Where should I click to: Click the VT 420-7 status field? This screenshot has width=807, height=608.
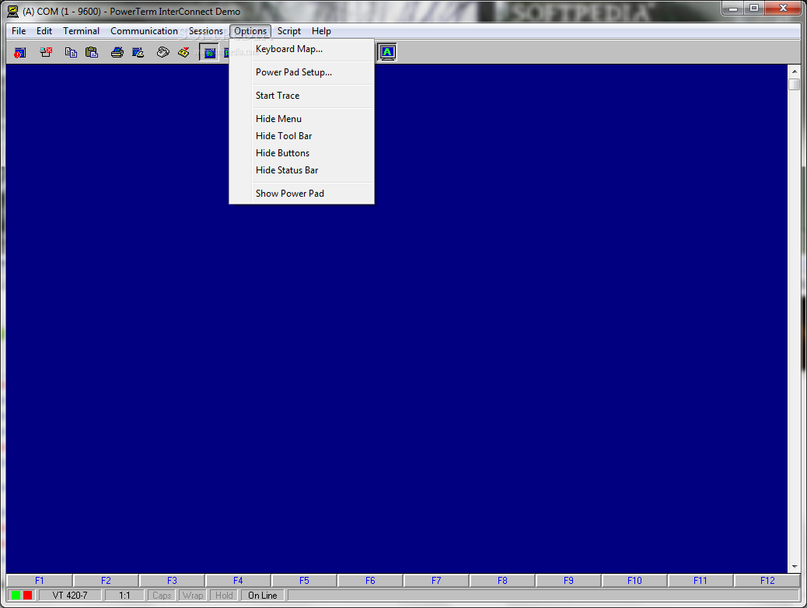(x=70, y=595)
